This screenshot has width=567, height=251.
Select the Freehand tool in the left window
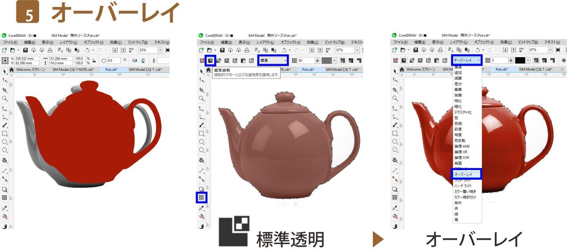[x=5, y=108]
